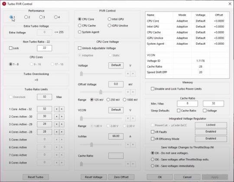Click the IccMax value field
The height and width of the screenshot is (182, 234).
pyautogui.click(x=116, y=136)
